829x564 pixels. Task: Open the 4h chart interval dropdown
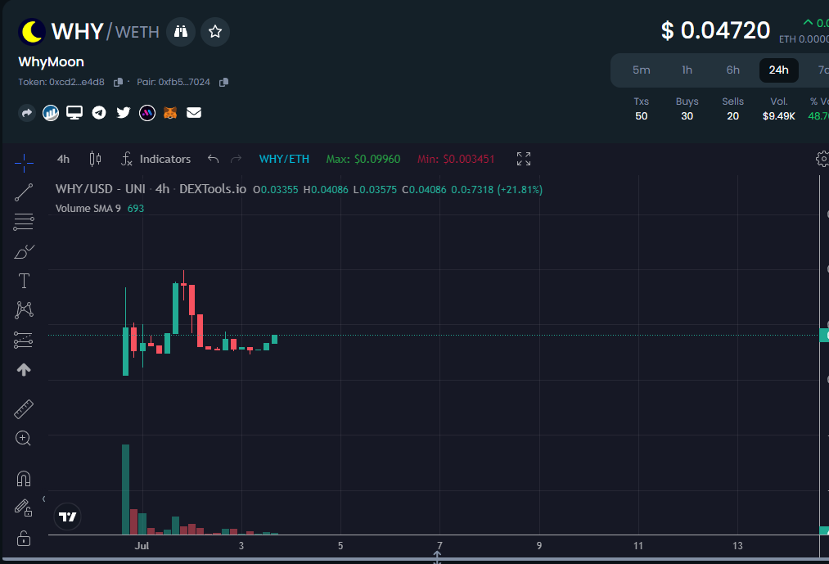click(63, 160)
